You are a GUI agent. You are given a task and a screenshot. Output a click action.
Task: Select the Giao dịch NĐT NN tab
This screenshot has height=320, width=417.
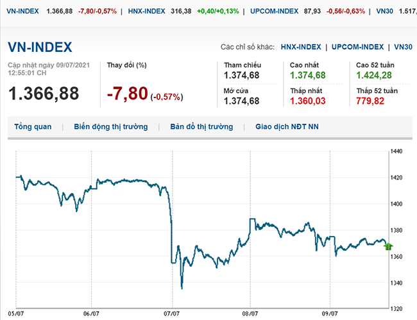click(x=287, y=127)
